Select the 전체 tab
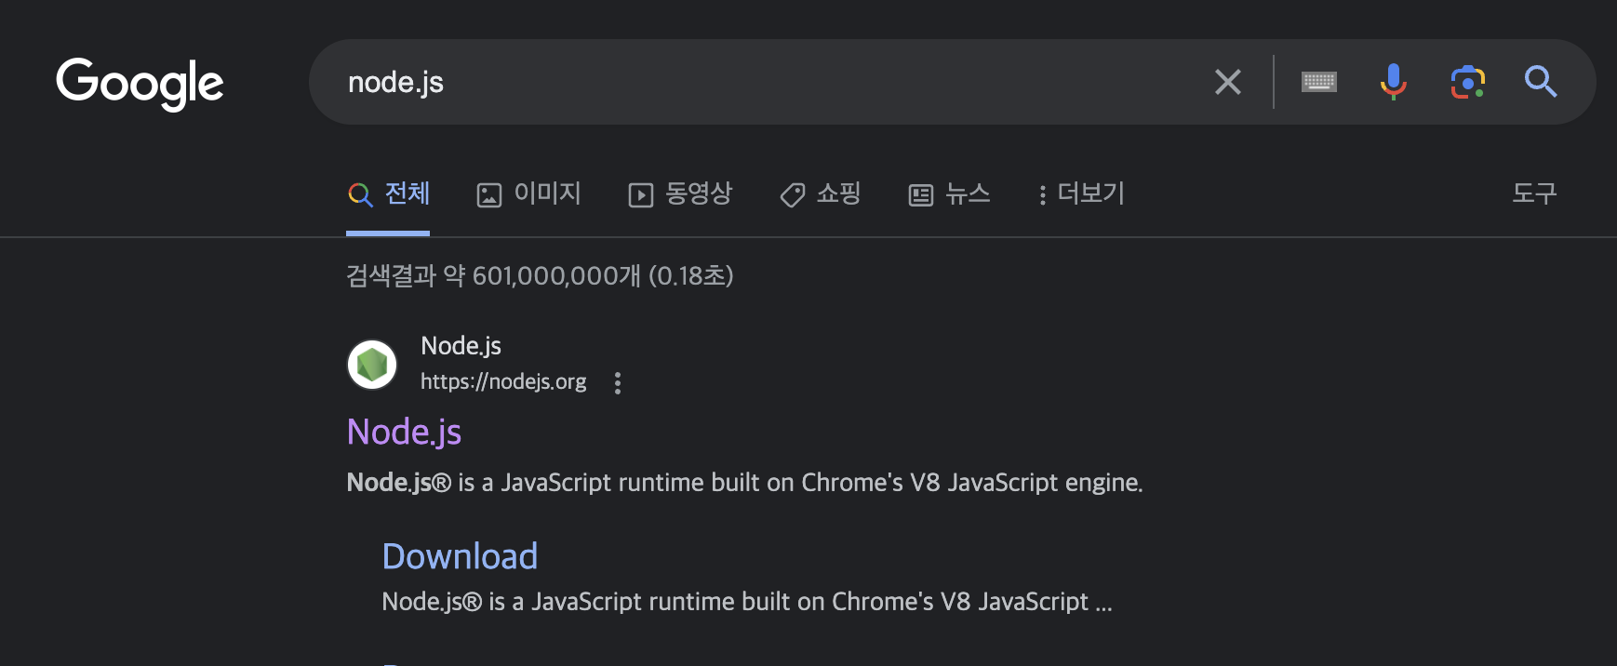1617x666 pixels. pos(388,193)
